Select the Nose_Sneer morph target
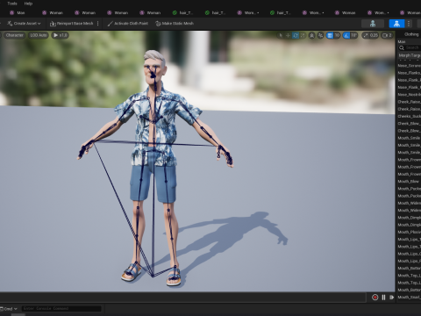The width and height of the screenshot is (421, 316). coord(409,66)
